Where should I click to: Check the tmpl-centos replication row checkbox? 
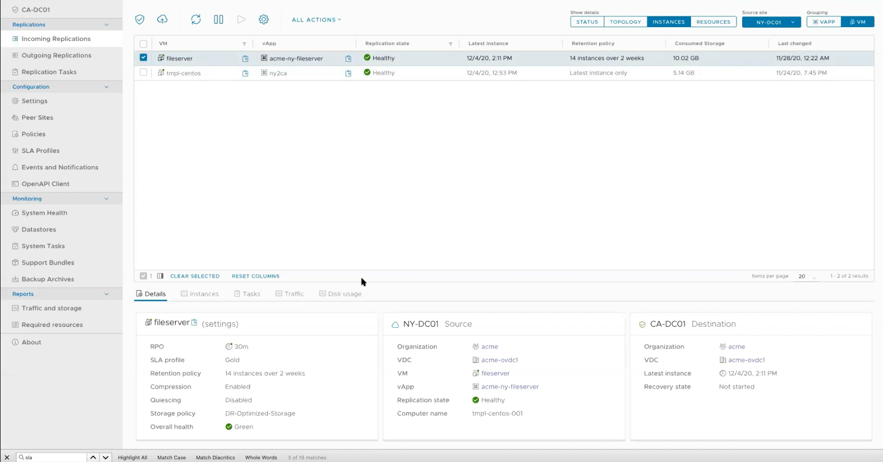pos(143,73)
